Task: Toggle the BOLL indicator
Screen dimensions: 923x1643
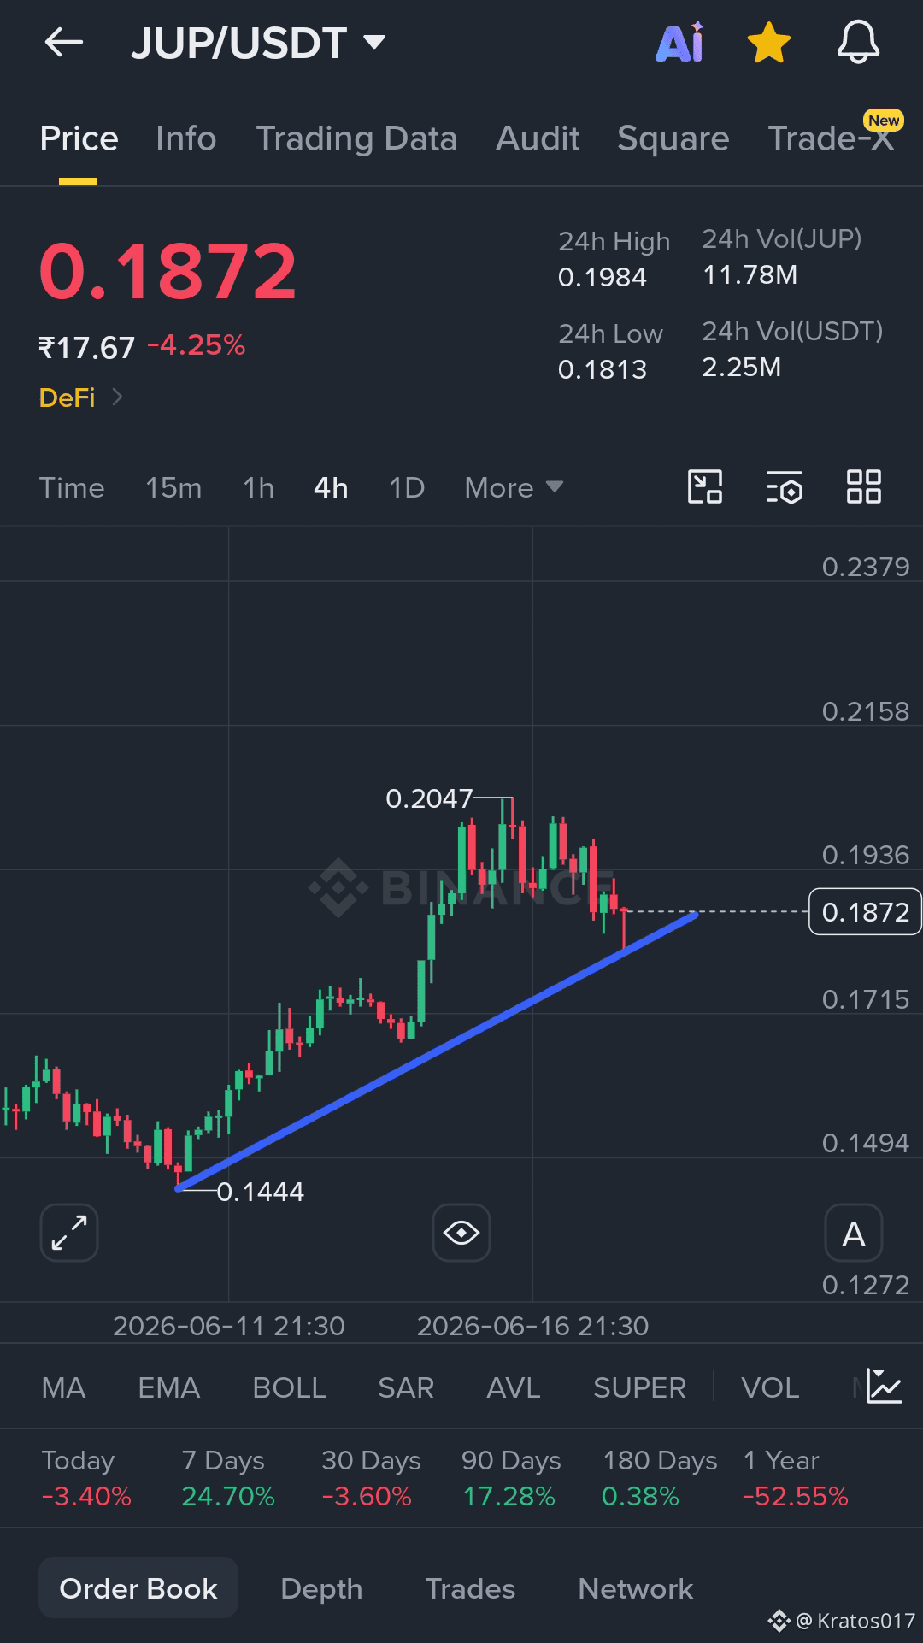Action: pos(289,1387)
